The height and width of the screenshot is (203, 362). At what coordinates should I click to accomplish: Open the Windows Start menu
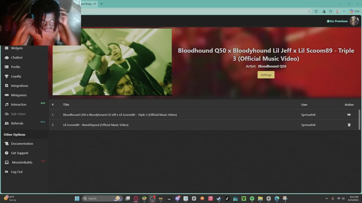(77, 198)
